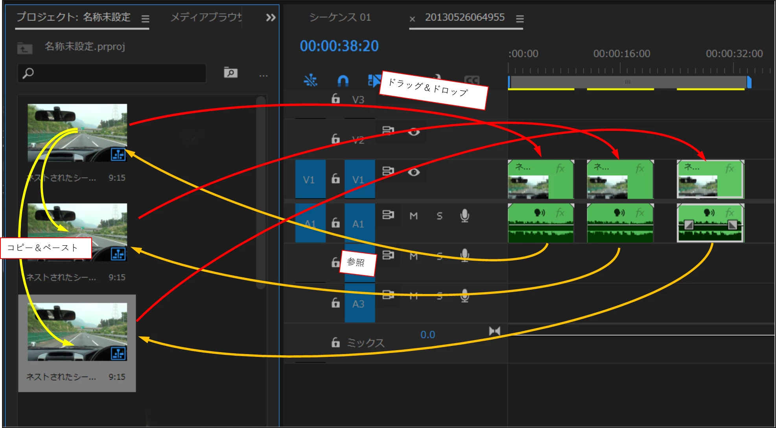The width and height of the screenshot is (776, 428).
Task: Toggle V1 track output eye icon
Action: (413, 172)
